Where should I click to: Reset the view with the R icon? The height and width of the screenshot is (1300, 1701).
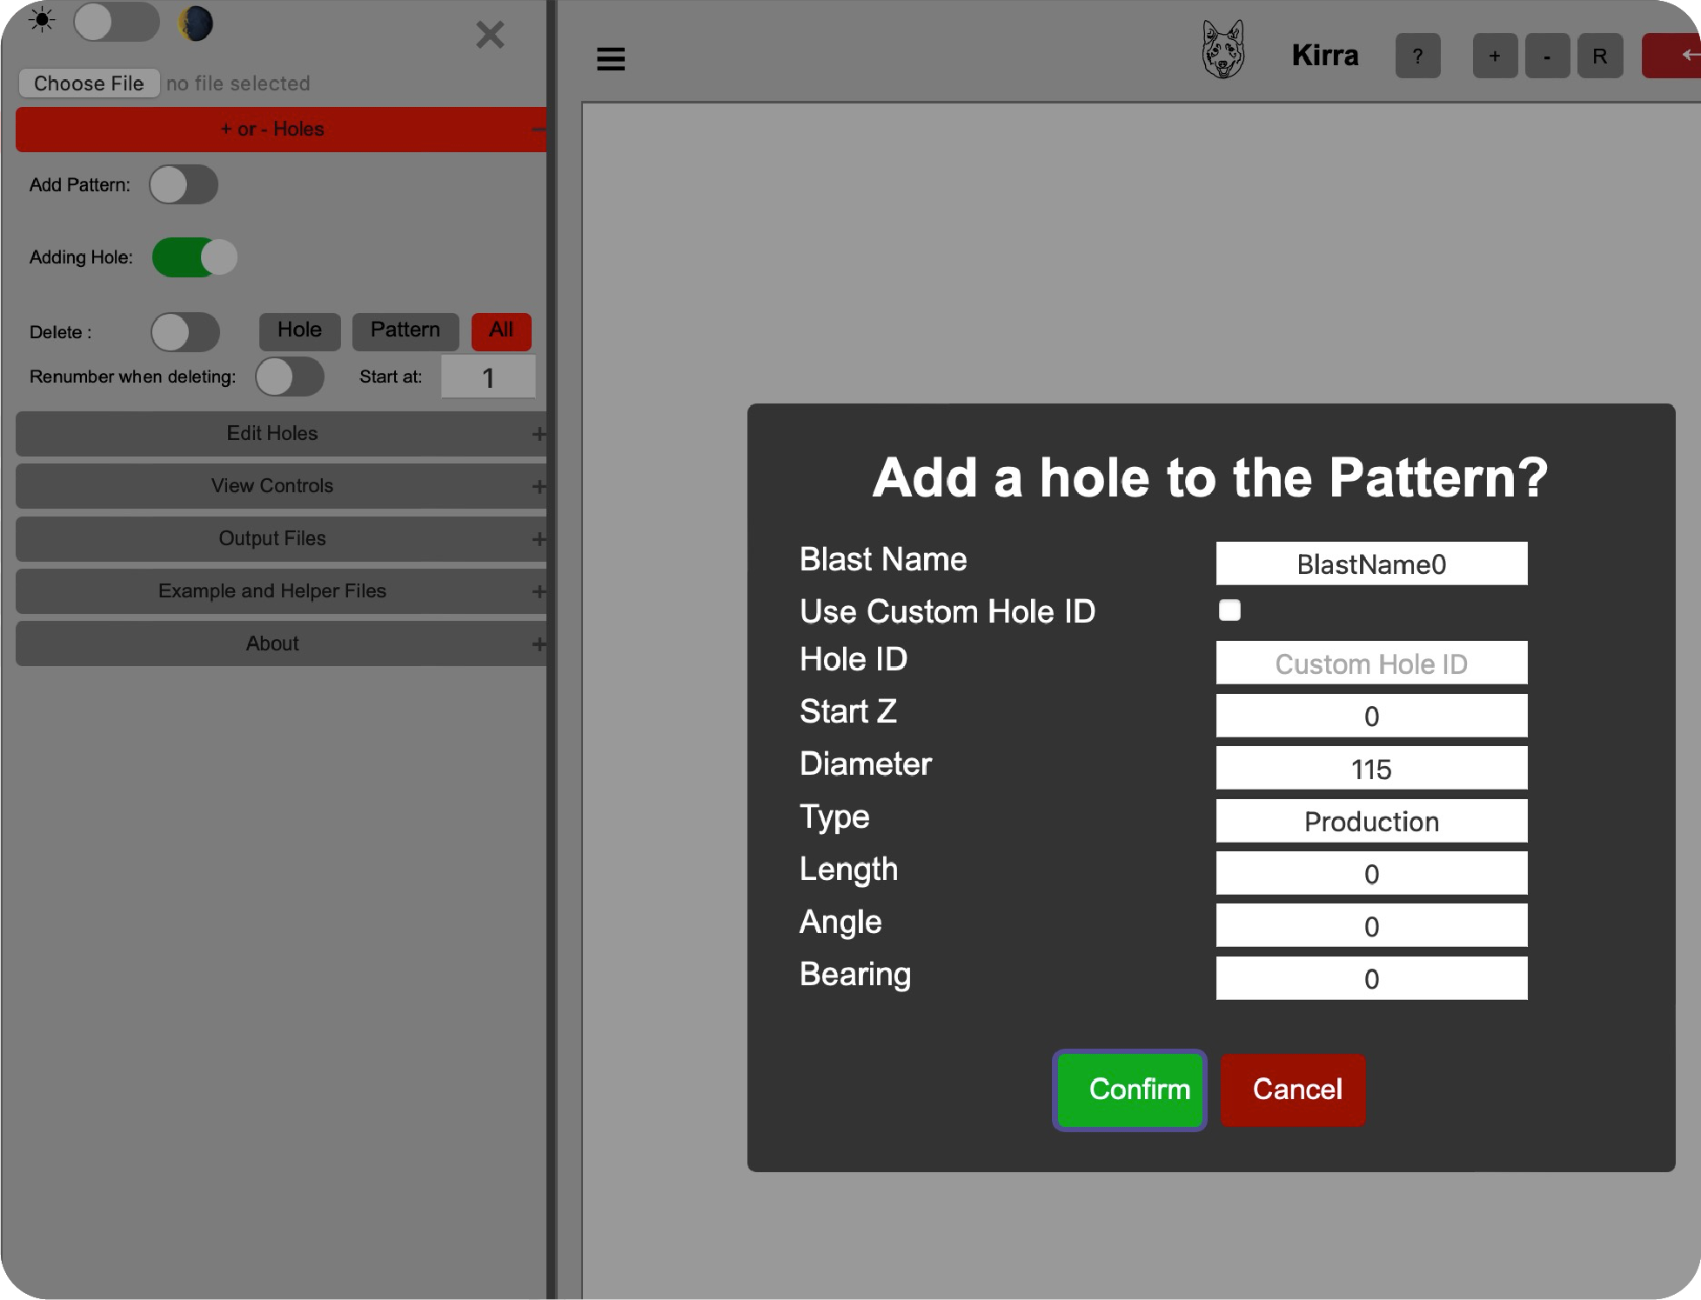coord(1600,56)
